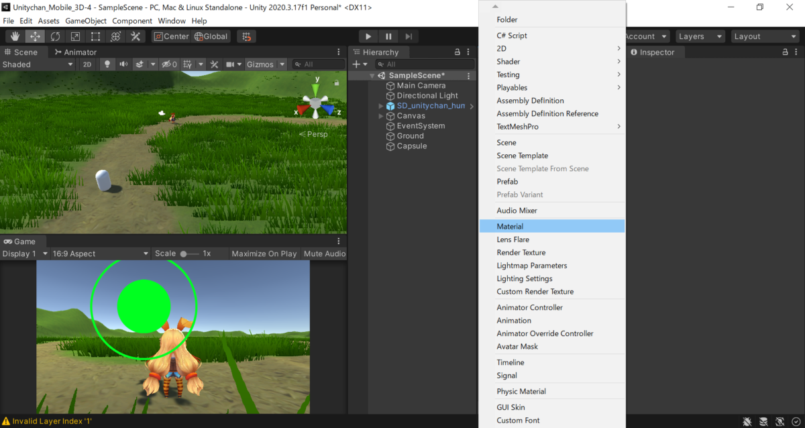The image size is (805, 428).
Task: Click the Scene view search field
Action: [x=319, y=64]
